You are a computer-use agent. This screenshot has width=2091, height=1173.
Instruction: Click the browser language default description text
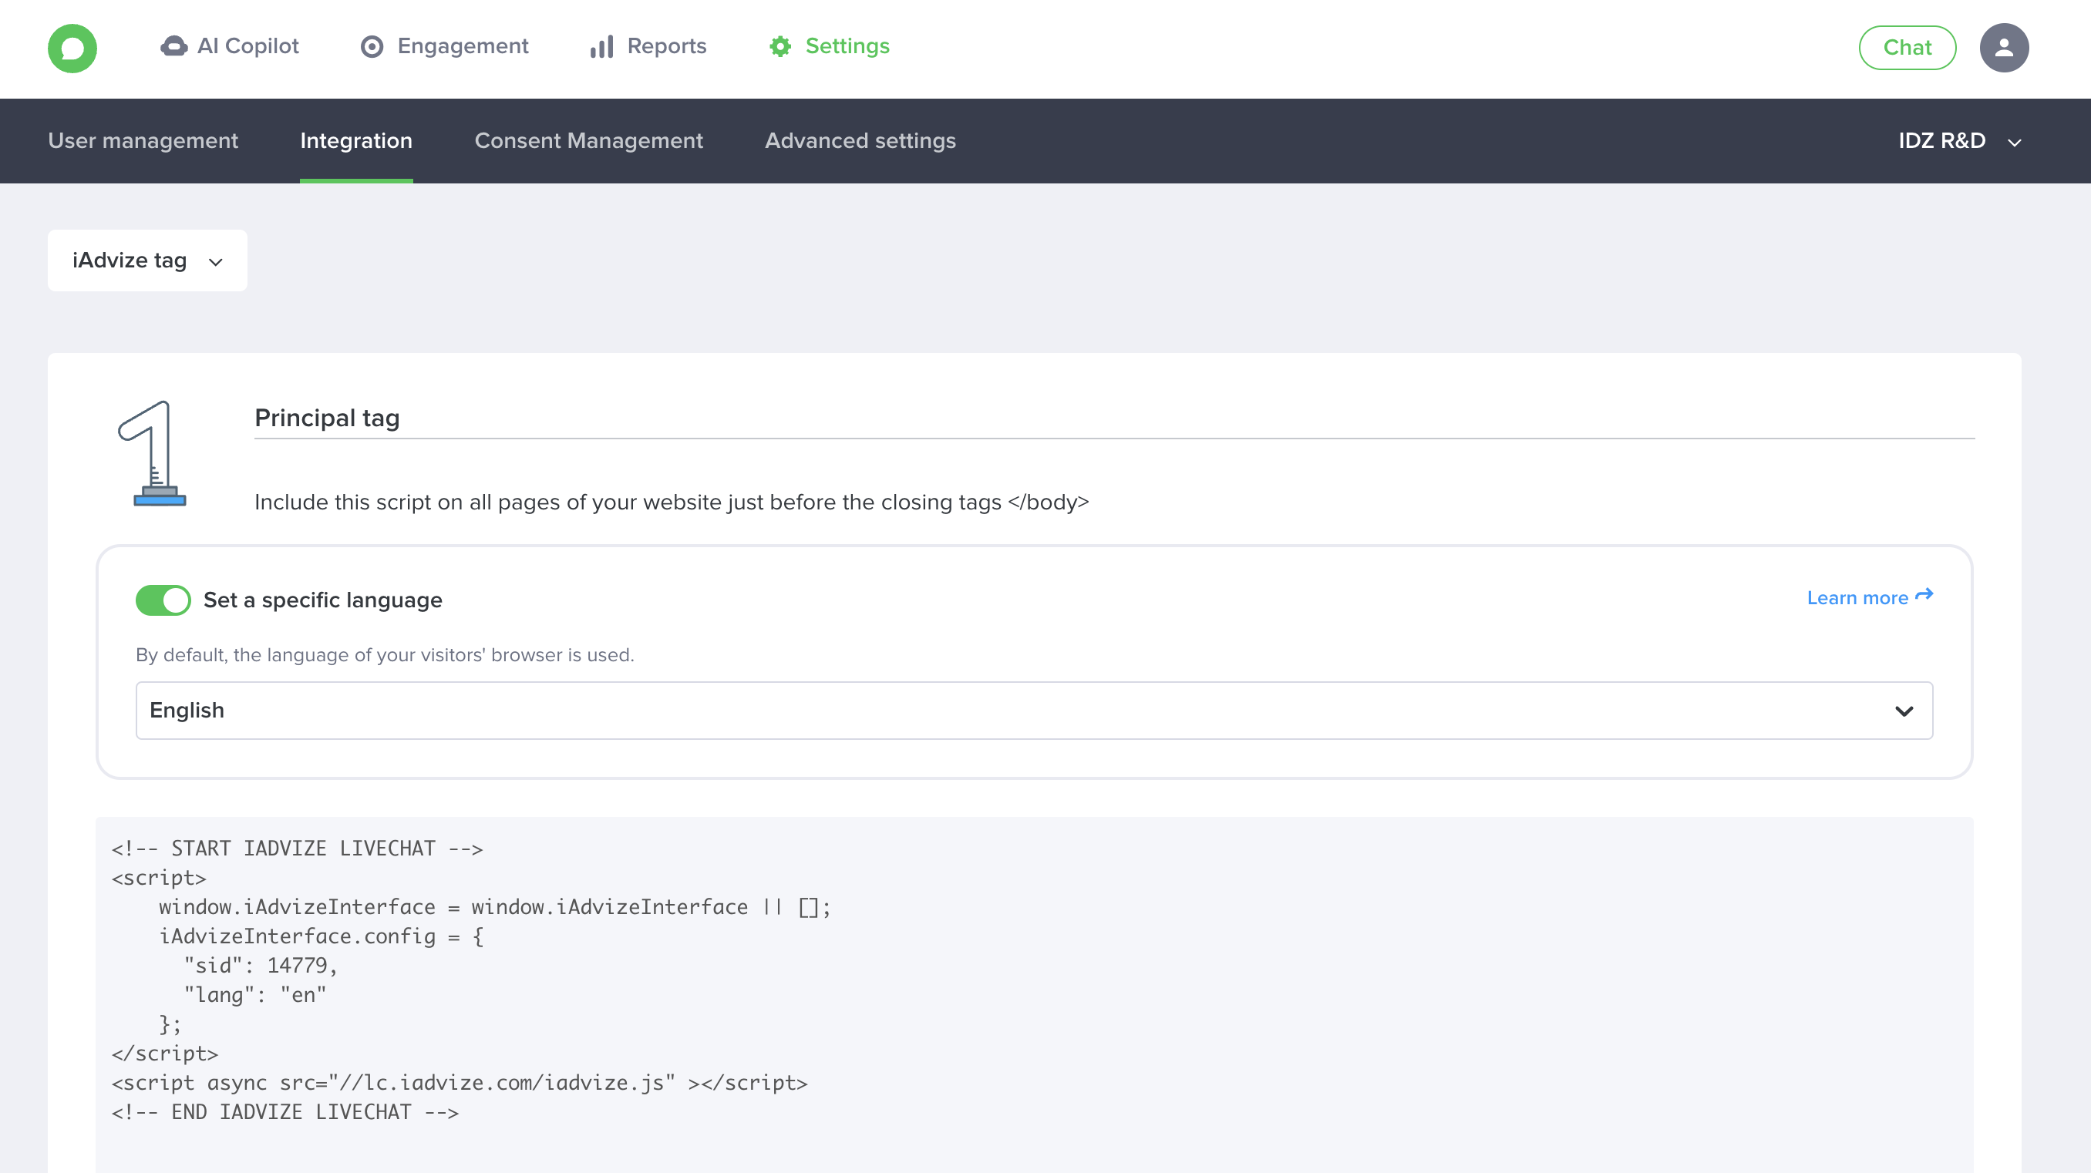385,654
